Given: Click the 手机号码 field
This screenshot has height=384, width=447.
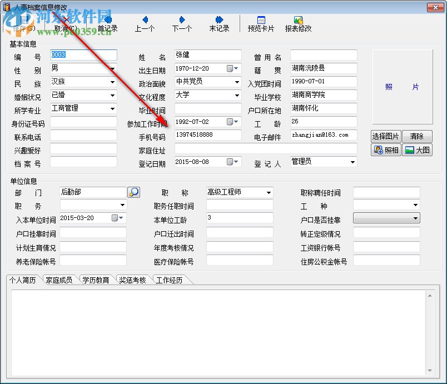Looking at the screenshot, I should 208,135.
